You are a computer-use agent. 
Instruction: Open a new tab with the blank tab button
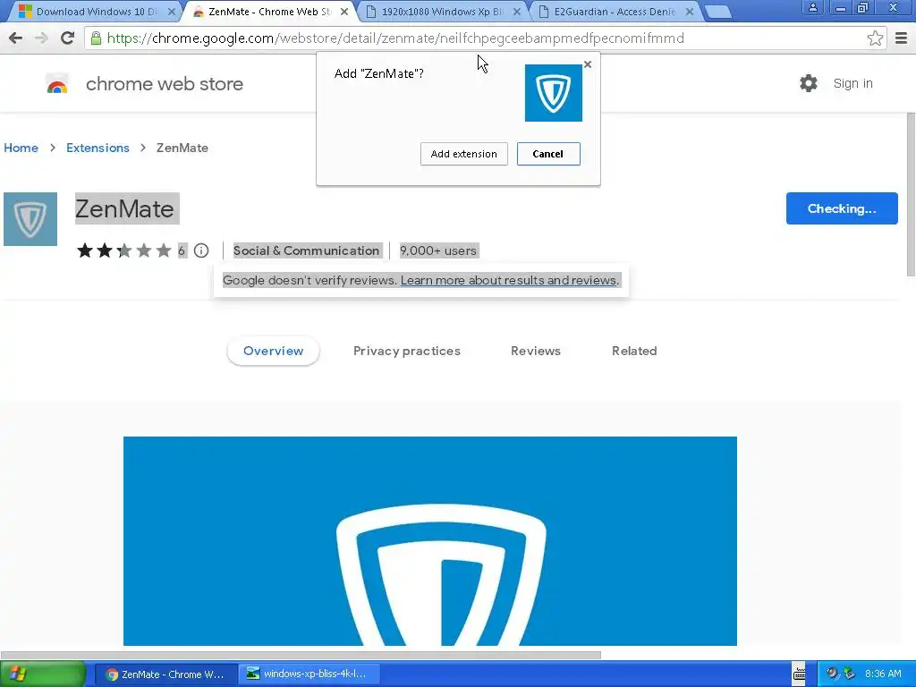click(x=717, y=12)
